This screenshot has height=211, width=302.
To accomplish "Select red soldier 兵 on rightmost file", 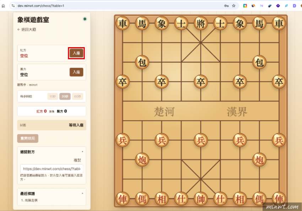I will [279, 140].
